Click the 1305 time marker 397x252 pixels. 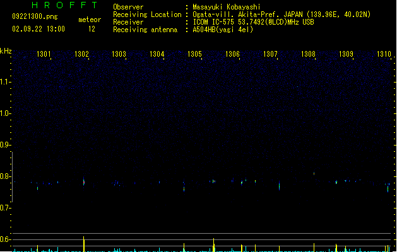194,54
